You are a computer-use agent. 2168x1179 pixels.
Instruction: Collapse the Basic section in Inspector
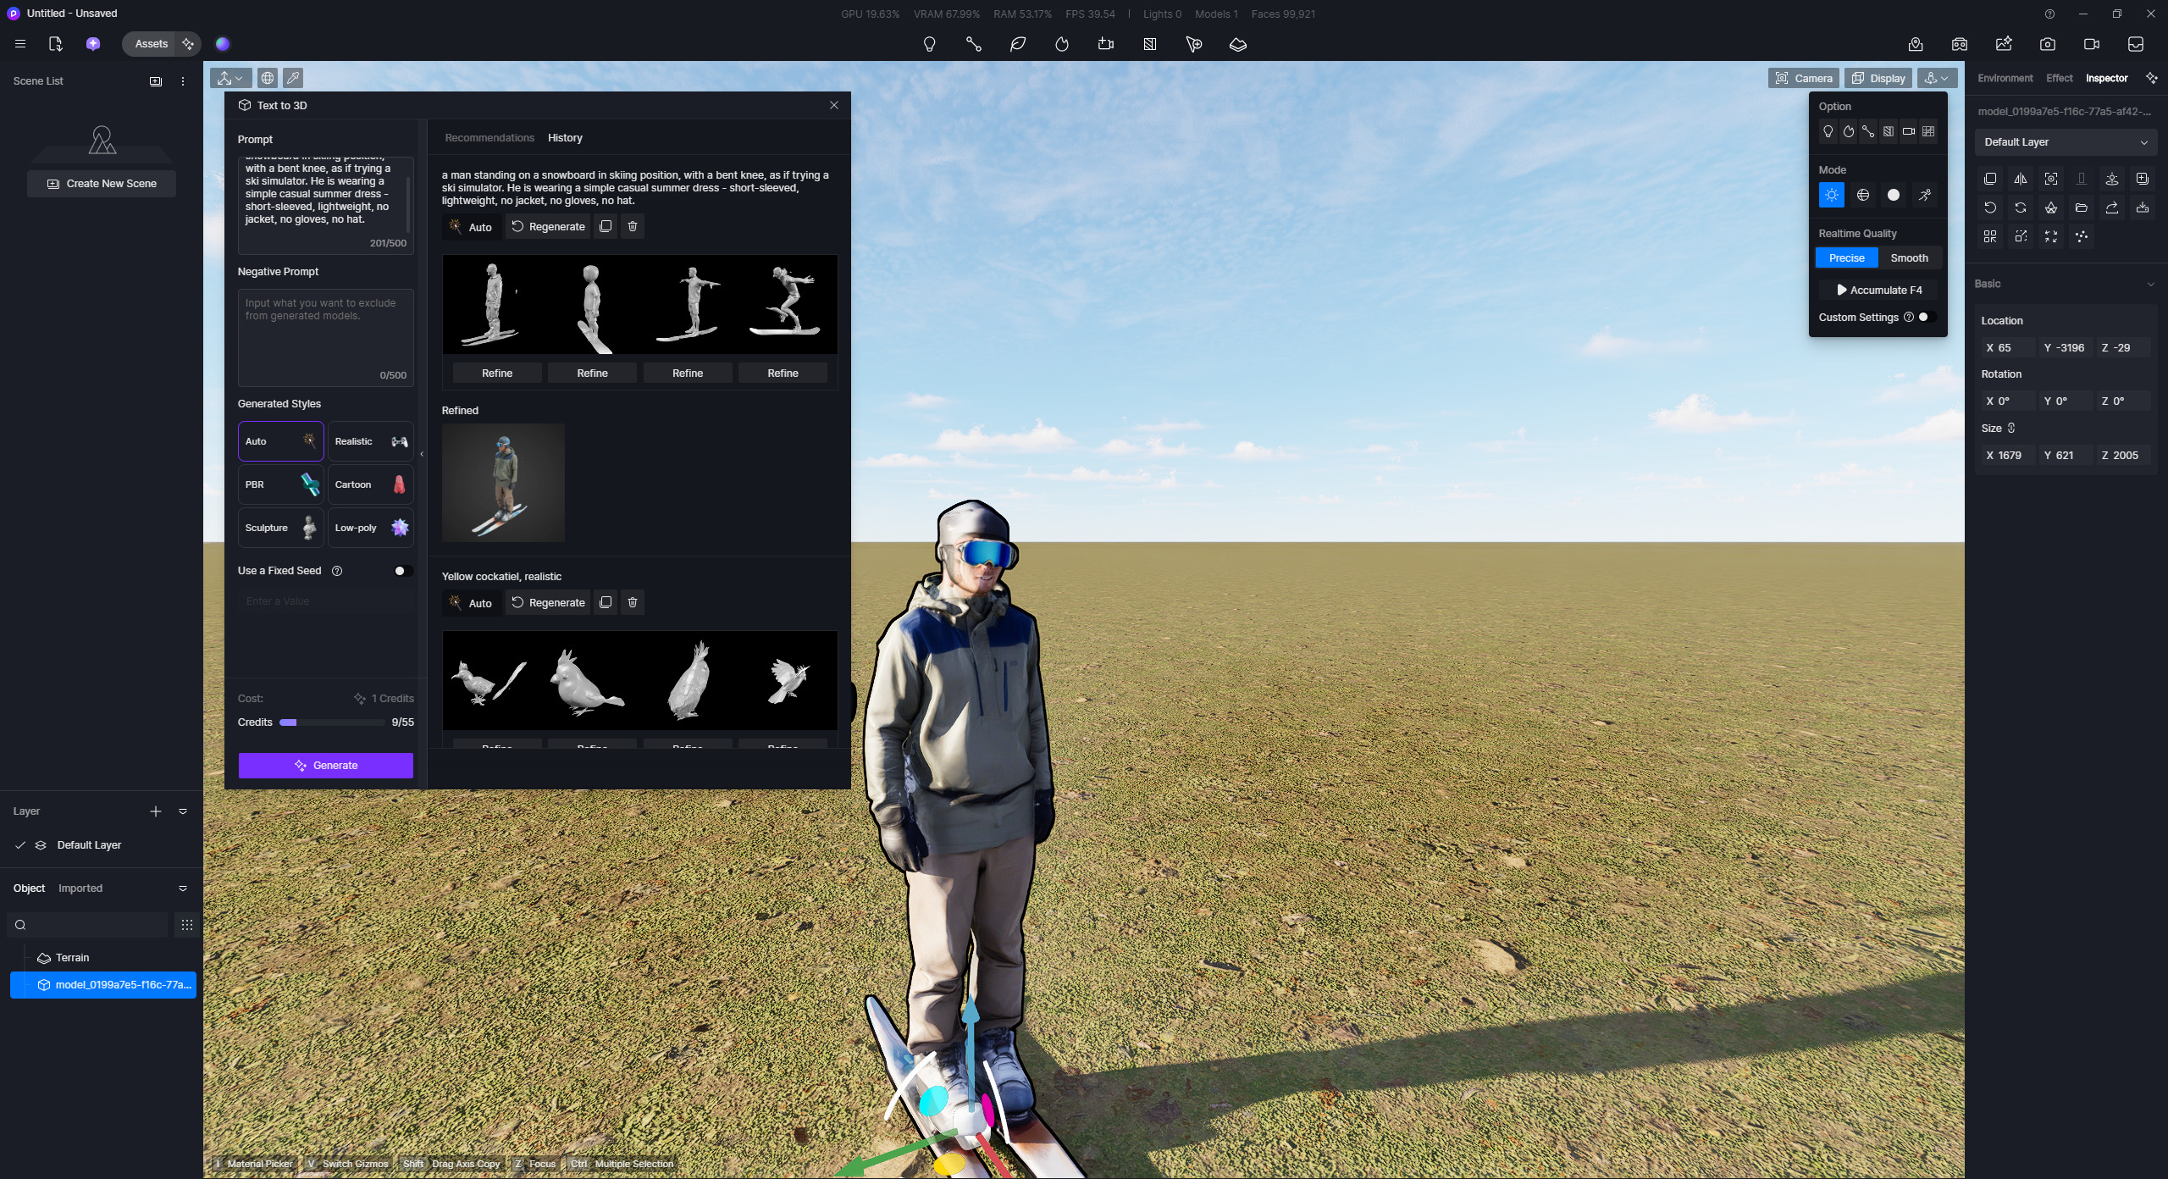(2150, 284)
